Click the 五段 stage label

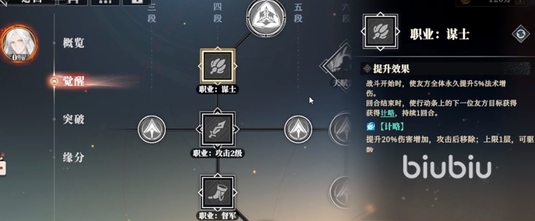point(298,13)
